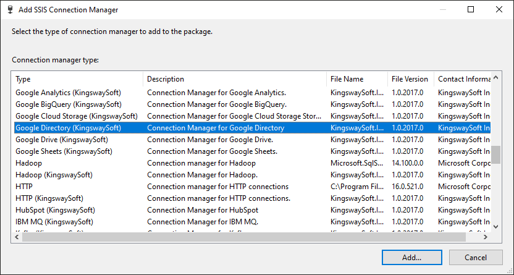The width and height of the screenshot is (514, 275).
Task: Close the dialog with the X button
Action: pos(499,9)
